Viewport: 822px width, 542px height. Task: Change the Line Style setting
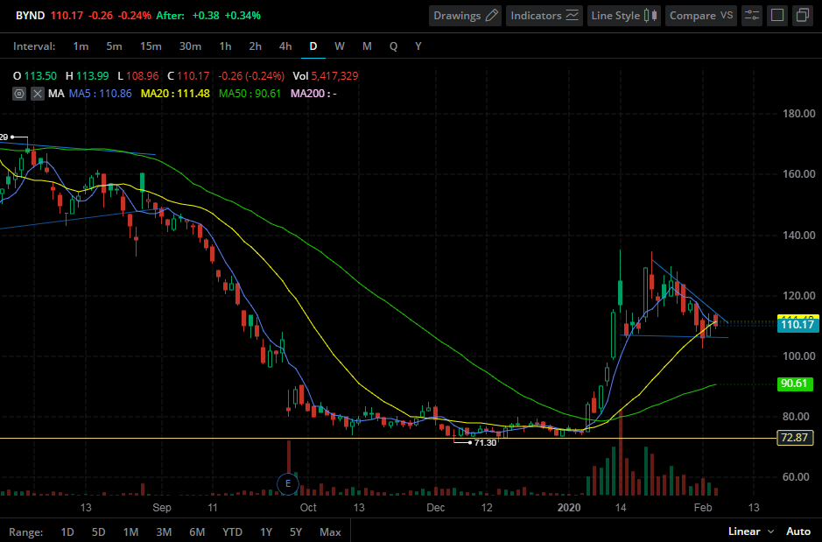pos(624,16)
